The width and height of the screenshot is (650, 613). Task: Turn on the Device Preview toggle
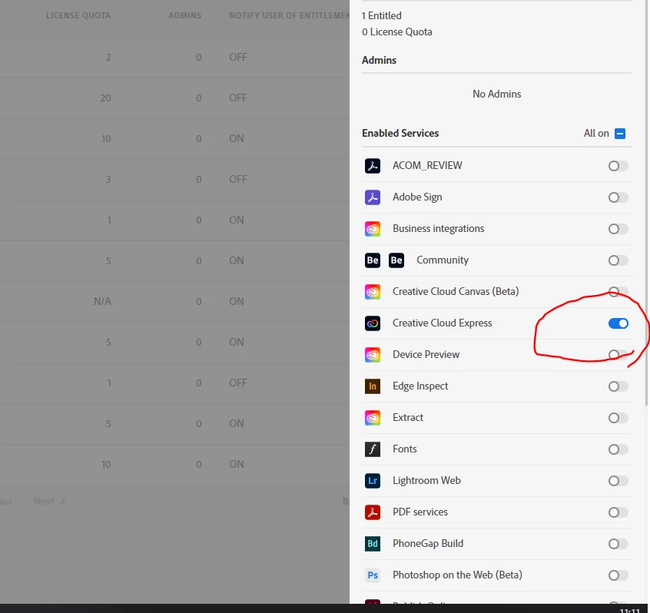[618, 355]
